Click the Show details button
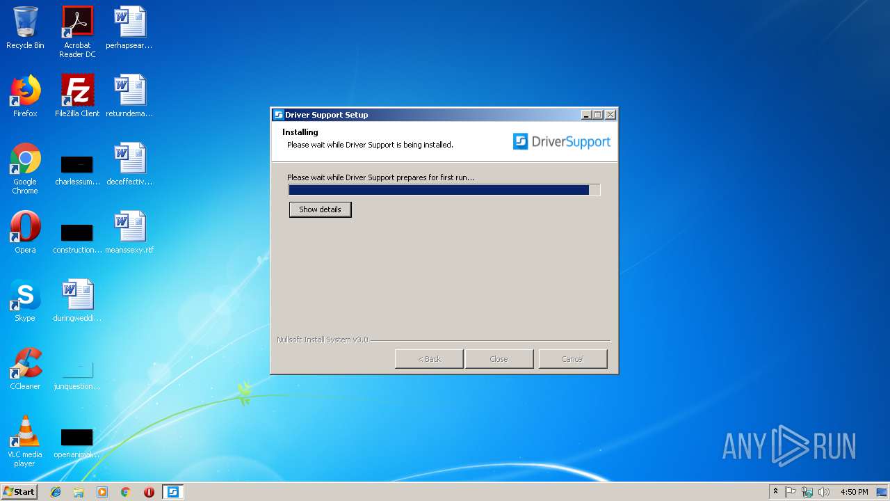Image resolution: width=890 pixels, height=501 pixels. point(320,209)
